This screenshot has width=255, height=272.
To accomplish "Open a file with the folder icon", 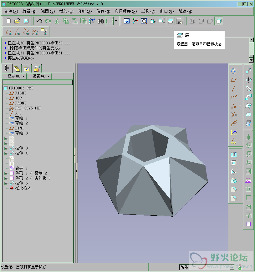I will (x=17, y=21).
